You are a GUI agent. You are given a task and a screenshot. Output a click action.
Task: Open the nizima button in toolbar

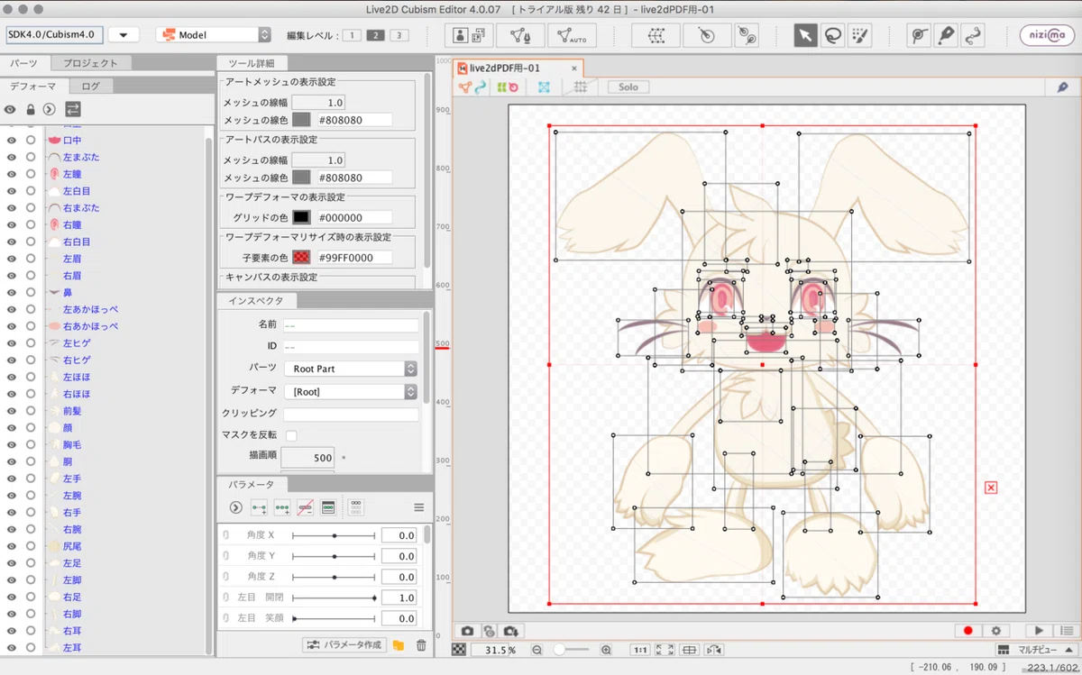click(1046, 35)
